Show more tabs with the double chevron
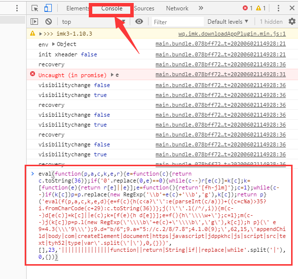 pyautogui.click(x=200, y=8)
